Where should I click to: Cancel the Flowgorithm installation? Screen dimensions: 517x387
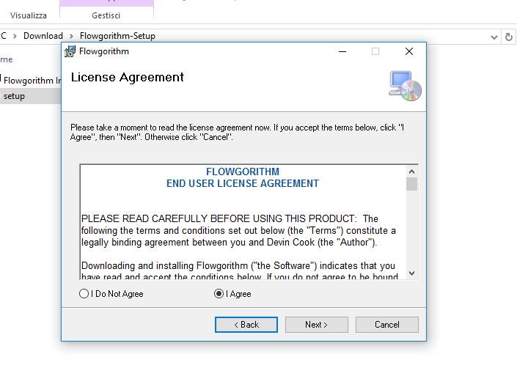[387, 325]
